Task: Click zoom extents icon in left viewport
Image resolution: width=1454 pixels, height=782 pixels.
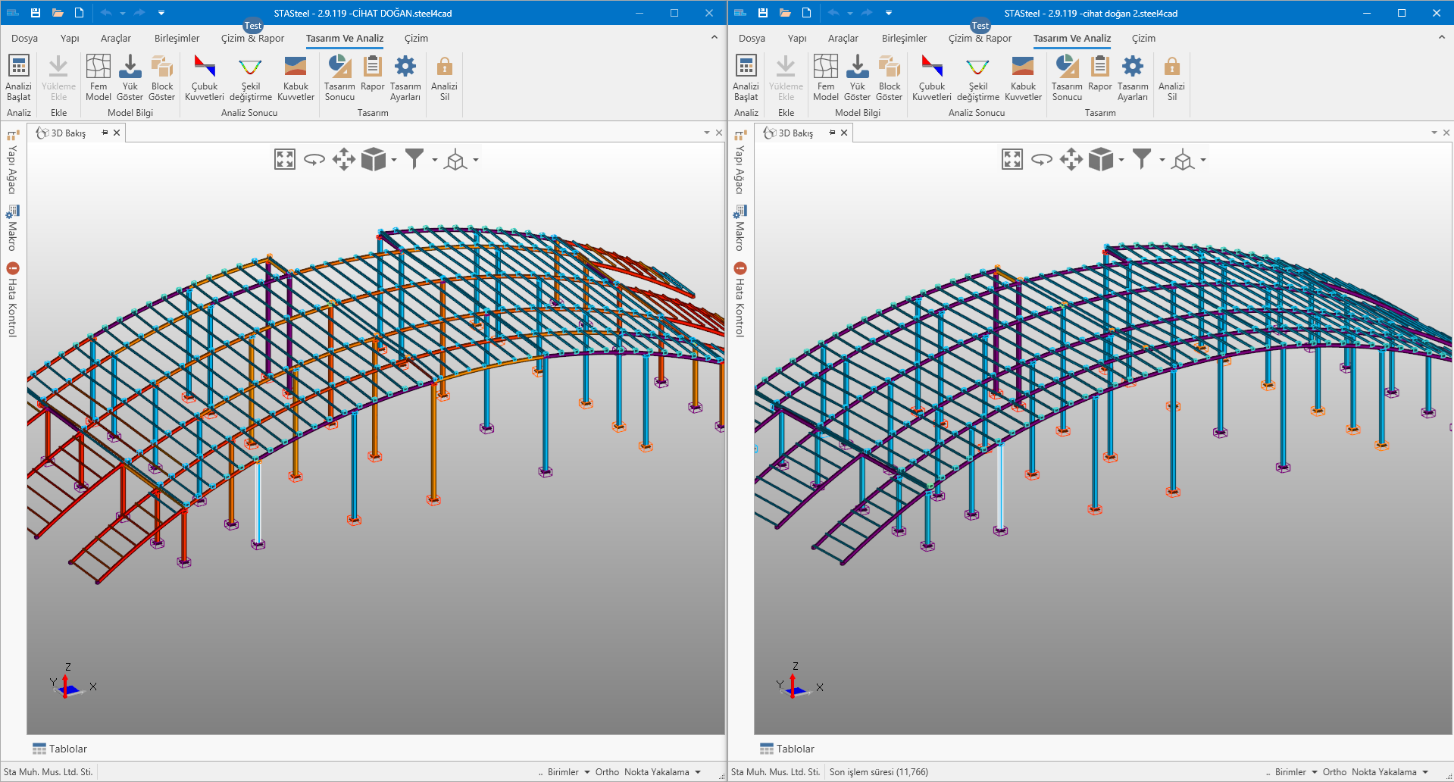Action: [285, 159]
